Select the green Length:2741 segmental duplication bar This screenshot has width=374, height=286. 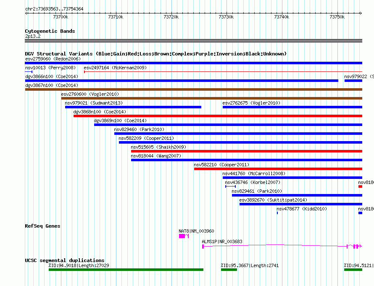(229, 270)
